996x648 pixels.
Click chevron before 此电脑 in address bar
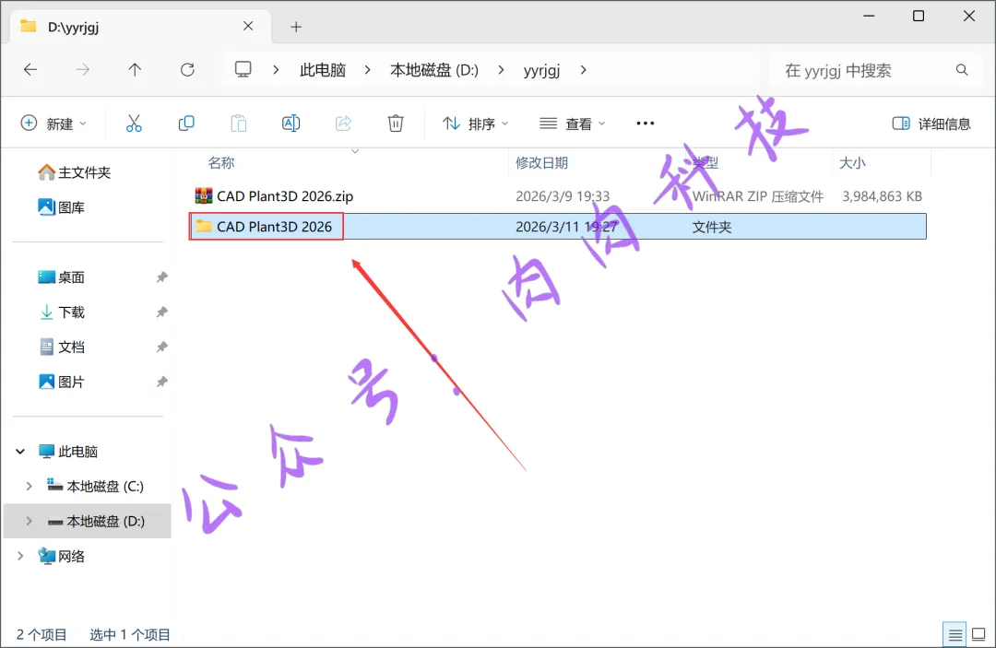(276, 70)
